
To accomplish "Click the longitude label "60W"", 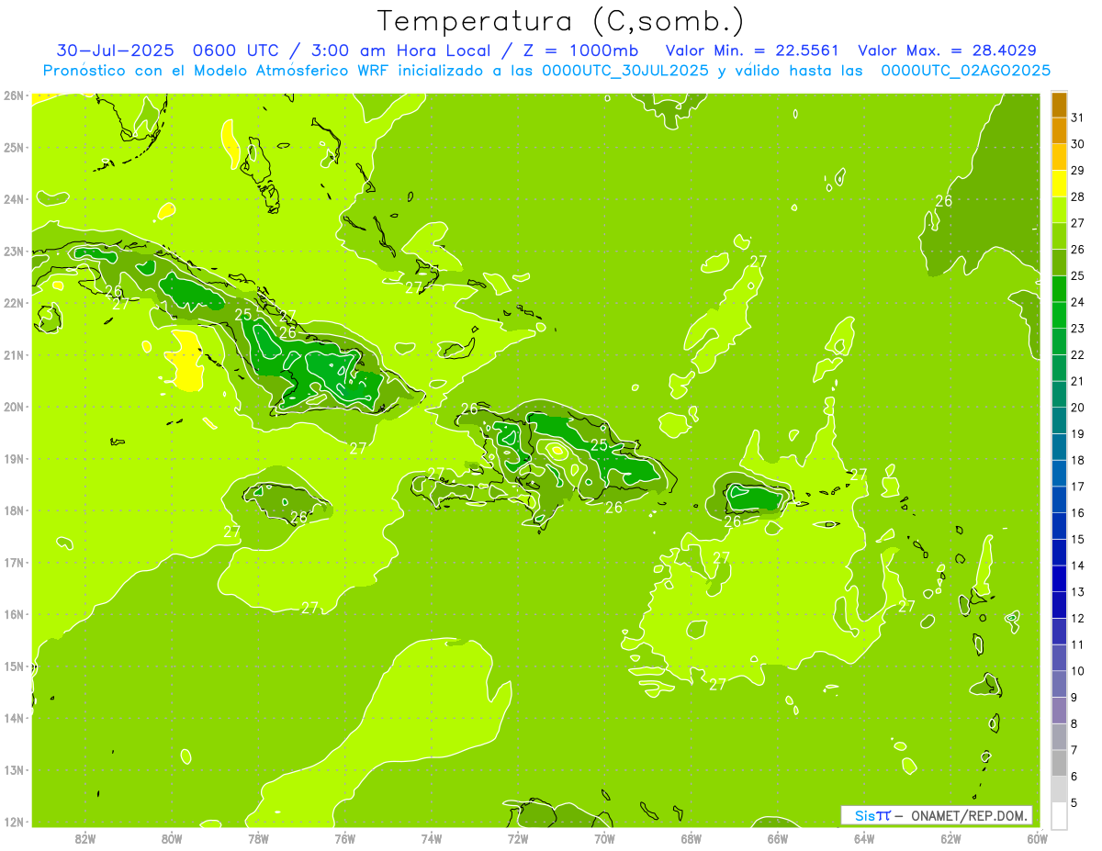I will click(1037, 837).
